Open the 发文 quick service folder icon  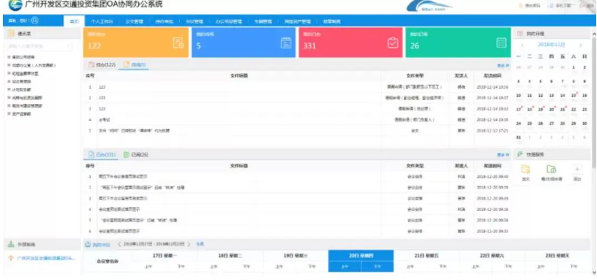(x=526, y=169)
